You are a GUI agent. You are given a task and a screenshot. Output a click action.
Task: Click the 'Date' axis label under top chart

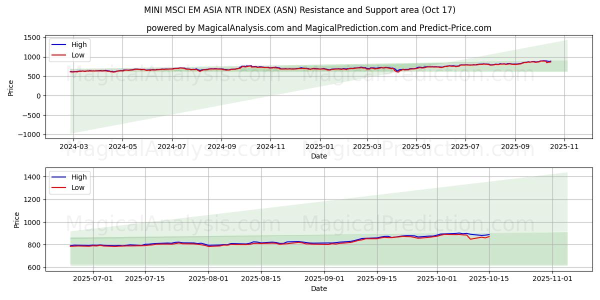click(x=318, y=156)
